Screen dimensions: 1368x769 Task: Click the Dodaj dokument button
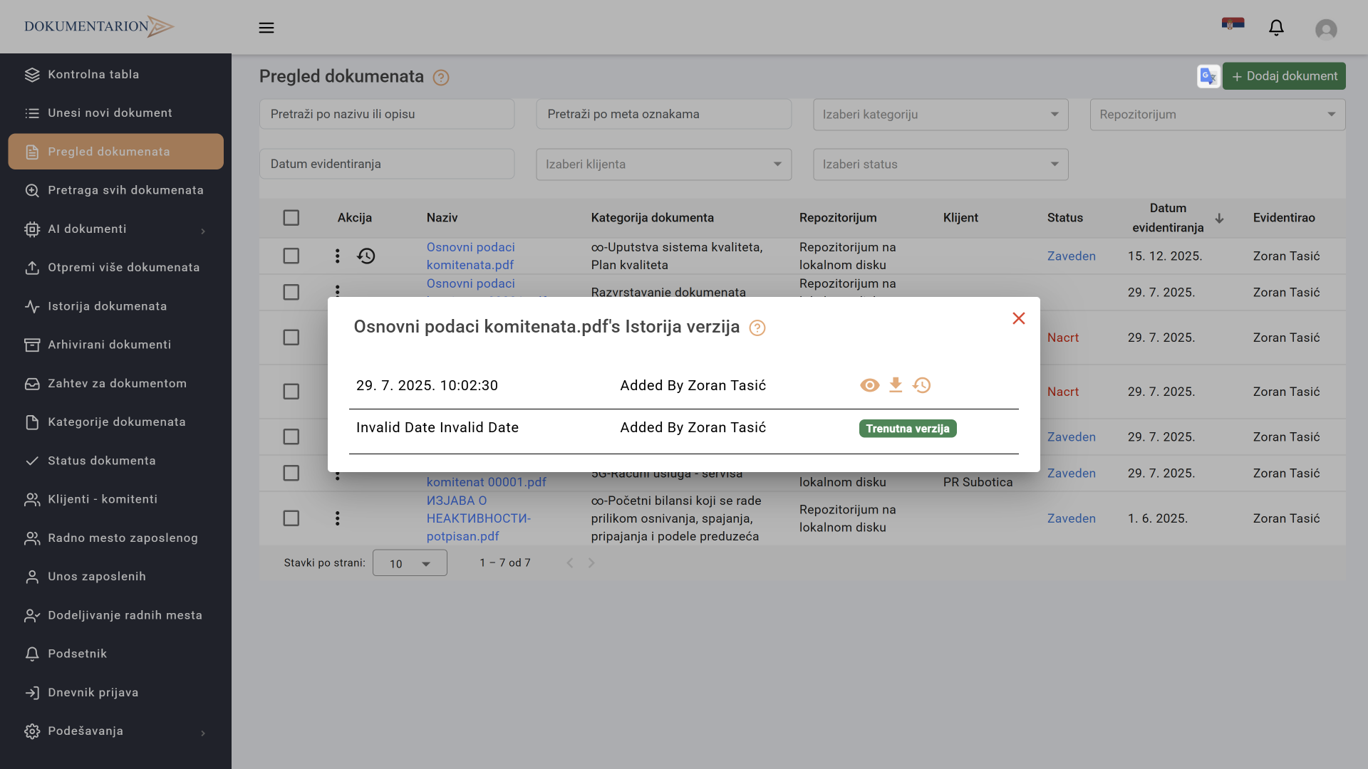pyautogui.click(x=1284, y=76)
